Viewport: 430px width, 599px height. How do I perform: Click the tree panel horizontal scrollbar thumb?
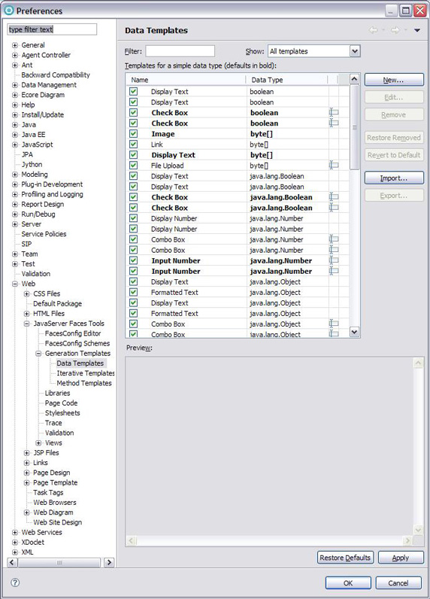click(x=59, y=562)
